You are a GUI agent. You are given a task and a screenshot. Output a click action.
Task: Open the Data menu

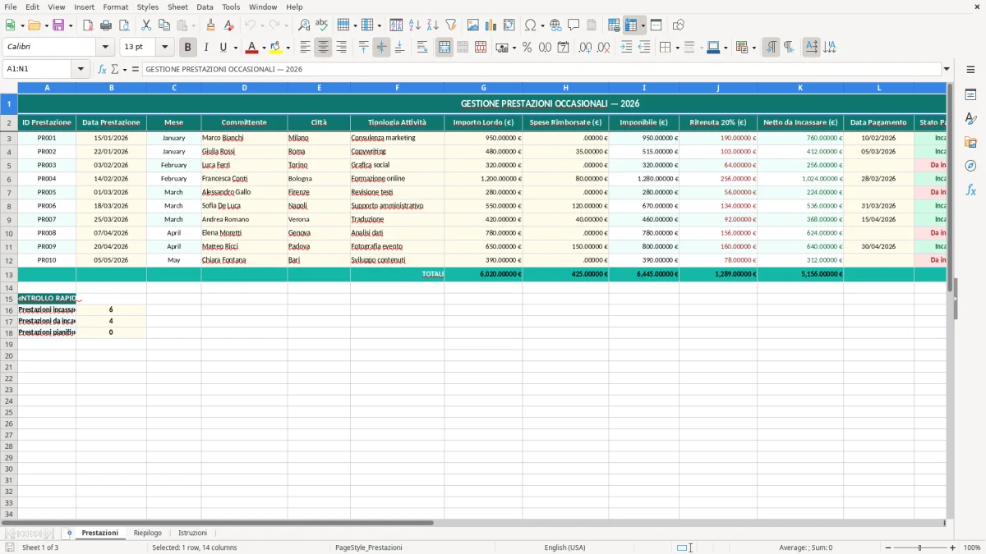[205, 7]
